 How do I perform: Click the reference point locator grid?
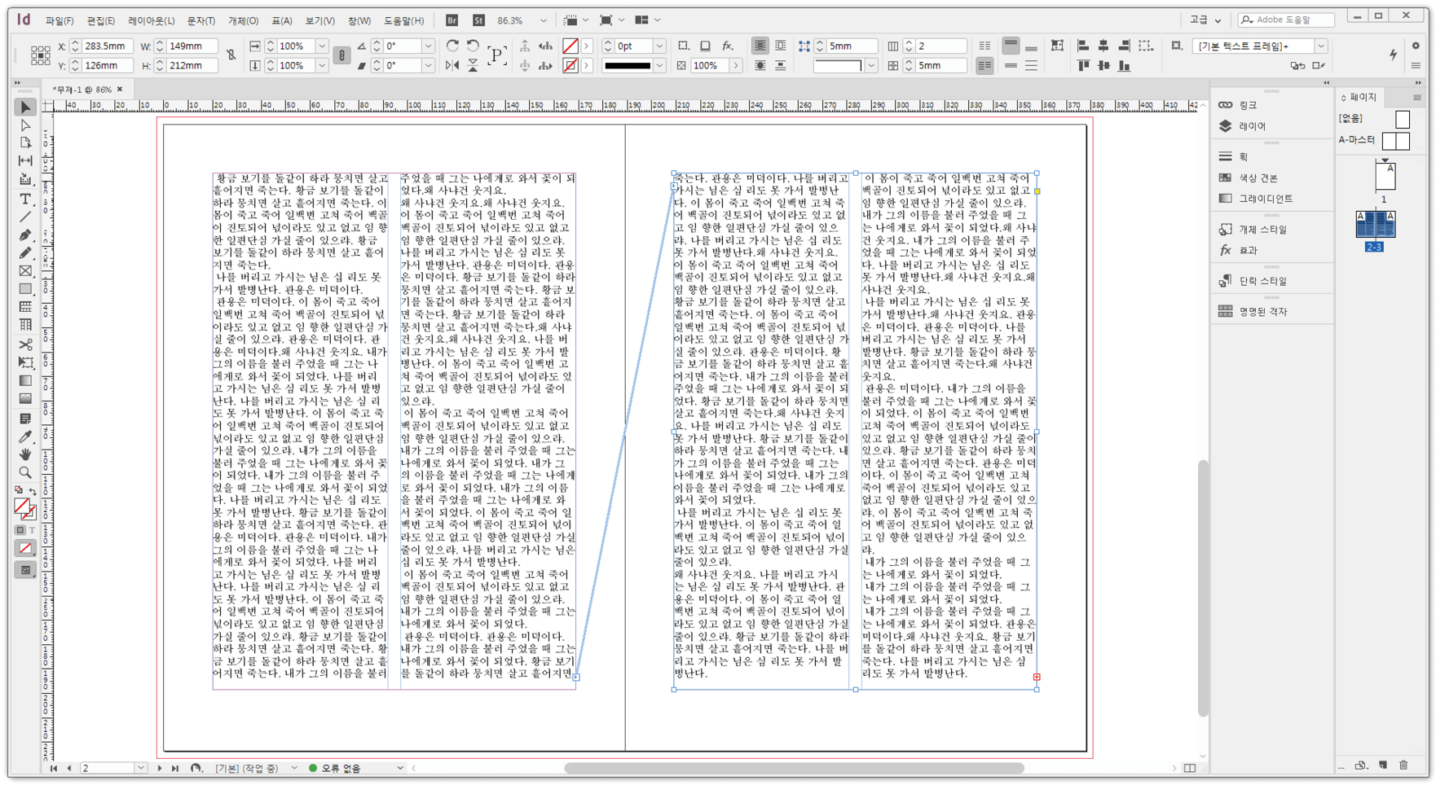click(40, 55)
